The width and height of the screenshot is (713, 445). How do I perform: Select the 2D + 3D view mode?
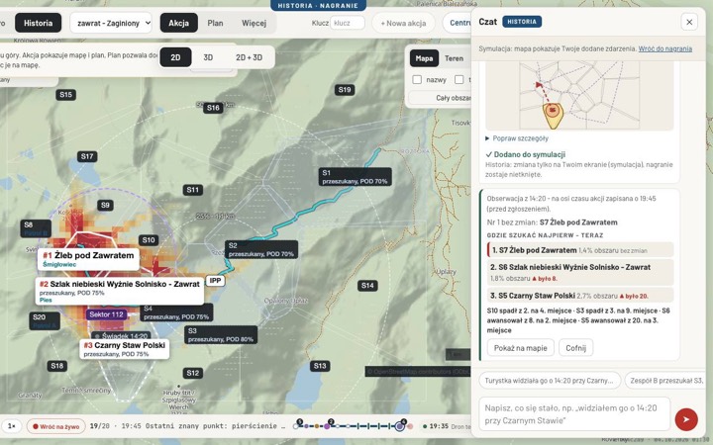coord(249,57)
